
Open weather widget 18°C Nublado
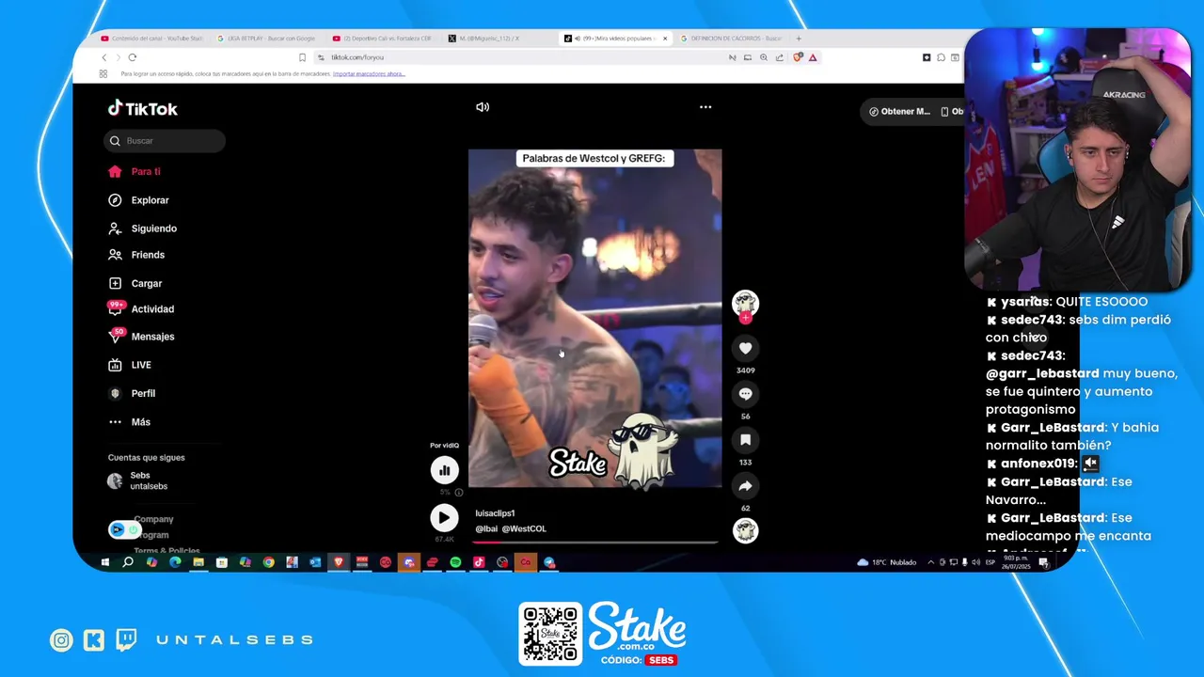click(886, 562)
